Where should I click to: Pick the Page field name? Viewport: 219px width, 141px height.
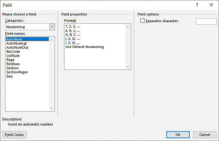coord(10,60)
